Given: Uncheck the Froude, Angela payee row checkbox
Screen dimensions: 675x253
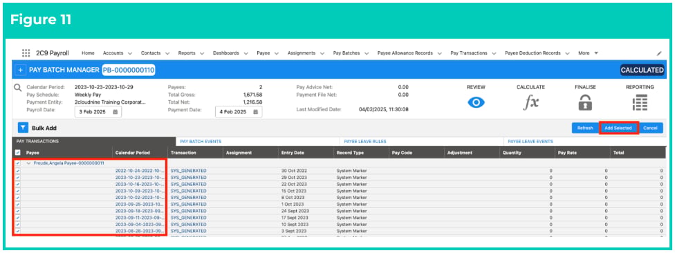Looking at the screenshot, I should (18, 163).
